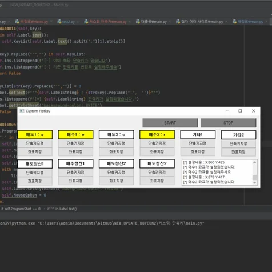Switch to the 다올용\main.py editor tab
272x272 pixels.
click(x=154, y=22)
